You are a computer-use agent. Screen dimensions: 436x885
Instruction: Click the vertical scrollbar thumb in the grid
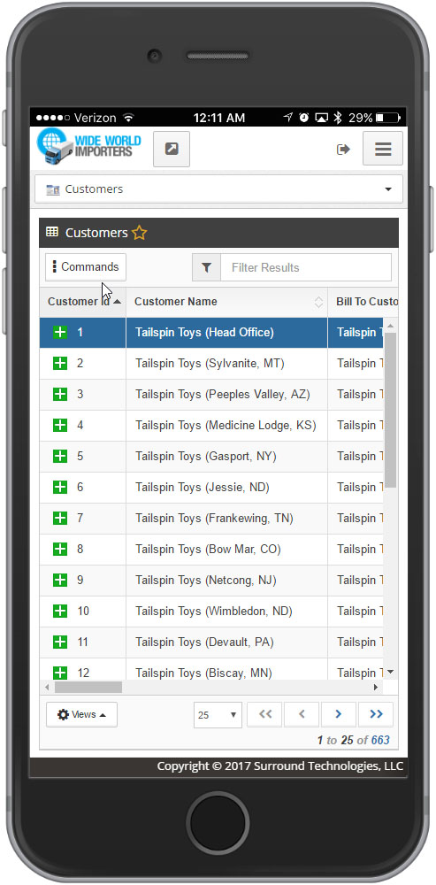pyautogui.click(x=390, y=410)
